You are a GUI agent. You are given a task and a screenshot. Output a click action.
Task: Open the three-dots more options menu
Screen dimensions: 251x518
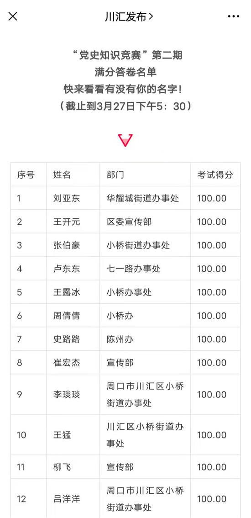pos(234,16)
